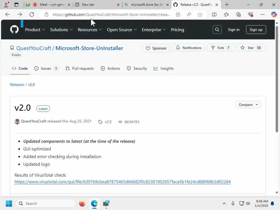This screenshot has width=280, height=210.
Task: Click the page vertical scrollbar thumb
Action: click(277, 79)
